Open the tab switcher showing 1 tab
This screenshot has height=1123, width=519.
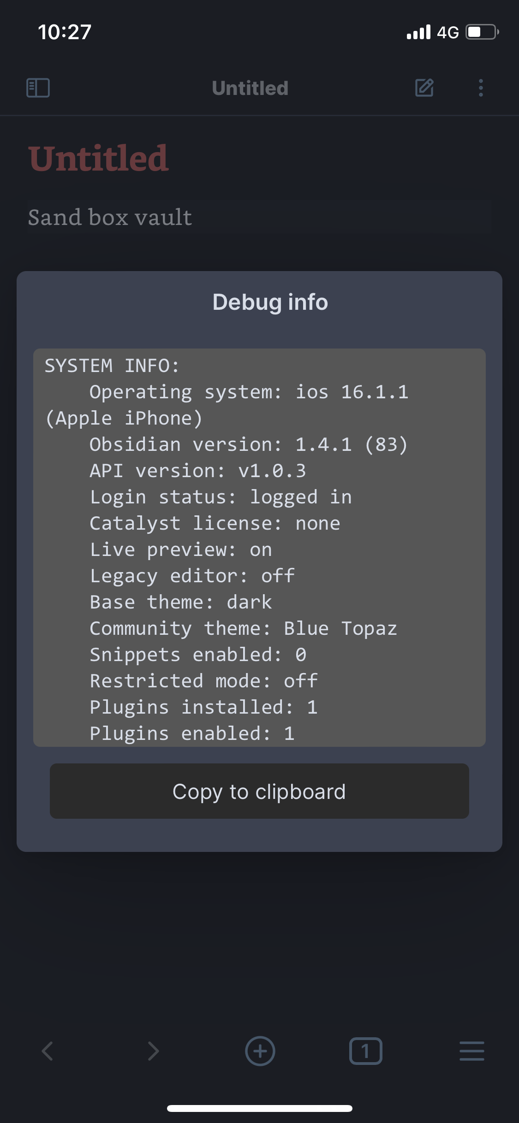coord(366,1051)
